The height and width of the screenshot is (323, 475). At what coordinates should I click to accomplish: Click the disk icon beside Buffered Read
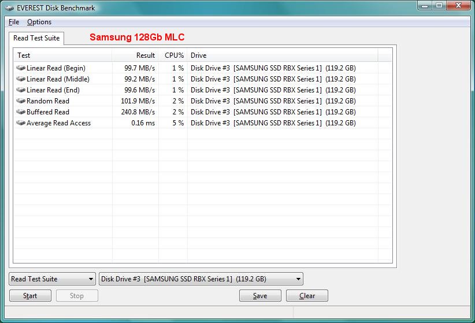point(21,112)
